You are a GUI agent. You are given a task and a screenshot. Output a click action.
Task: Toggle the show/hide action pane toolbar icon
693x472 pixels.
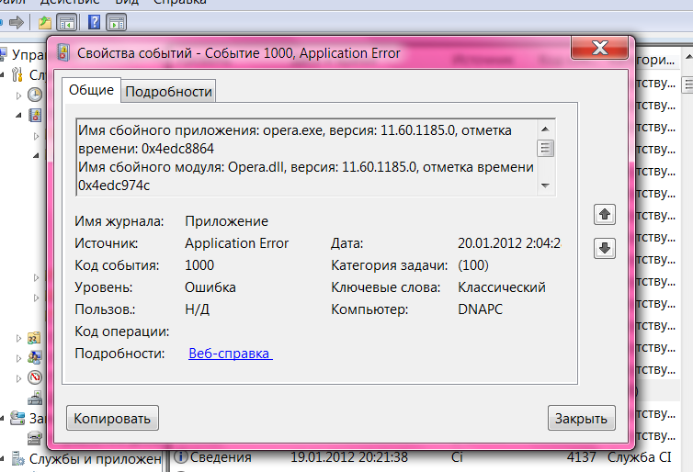pos(116,23)
